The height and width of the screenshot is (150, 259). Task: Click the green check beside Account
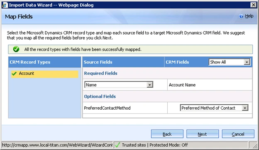[14, 74]
